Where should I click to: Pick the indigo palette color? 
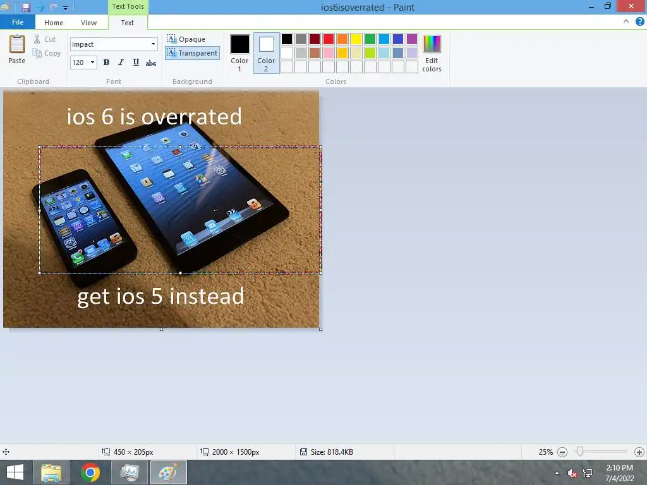(398, 39)
